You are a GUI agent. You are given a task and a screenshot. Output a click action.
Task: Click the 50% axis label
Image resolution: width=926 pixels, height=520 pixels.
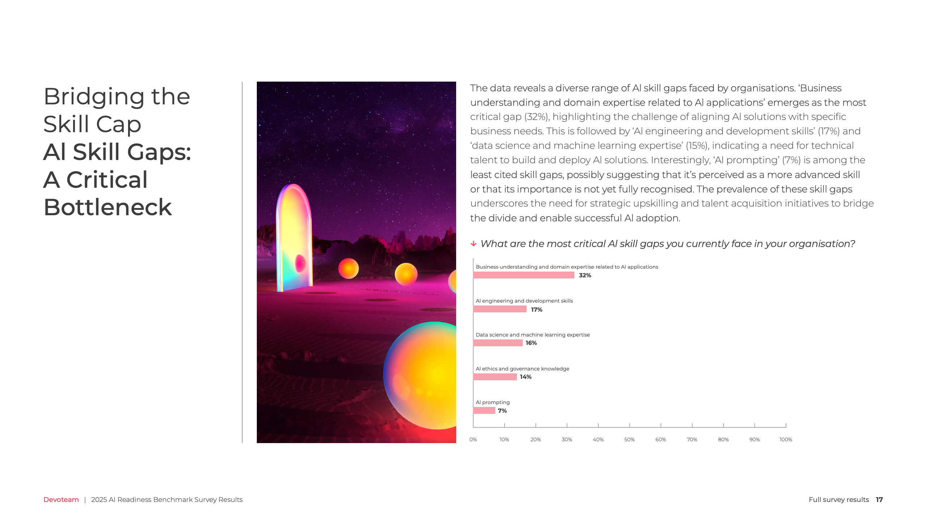[629, 439]
